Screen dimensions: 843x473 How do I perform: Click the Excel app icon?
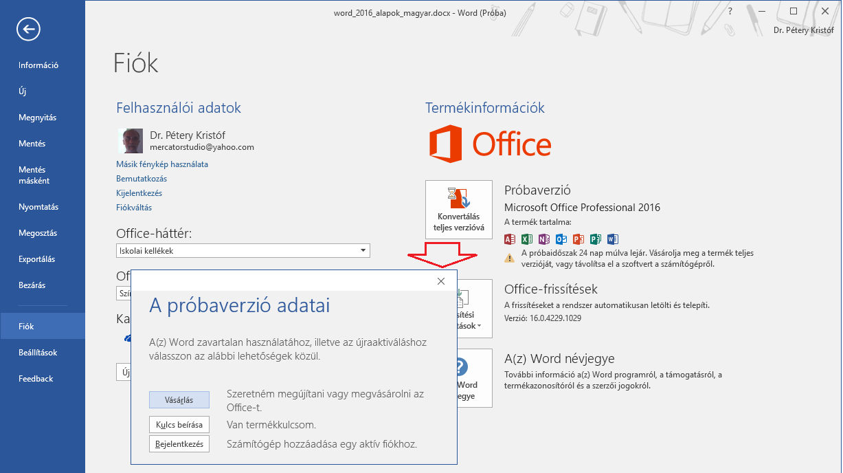coord(527,239)
